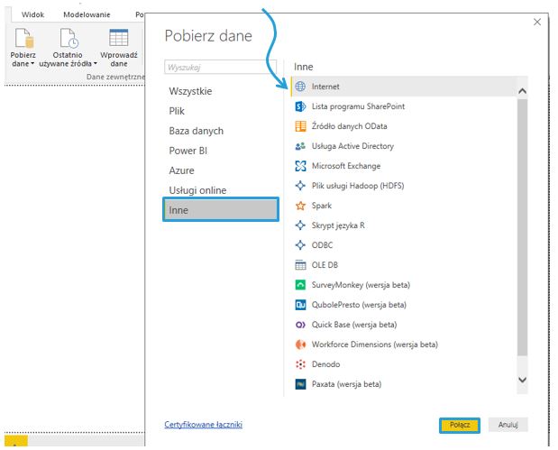
Task: Open the Certyfikowane łączniki link
Action: coord(203,425)
